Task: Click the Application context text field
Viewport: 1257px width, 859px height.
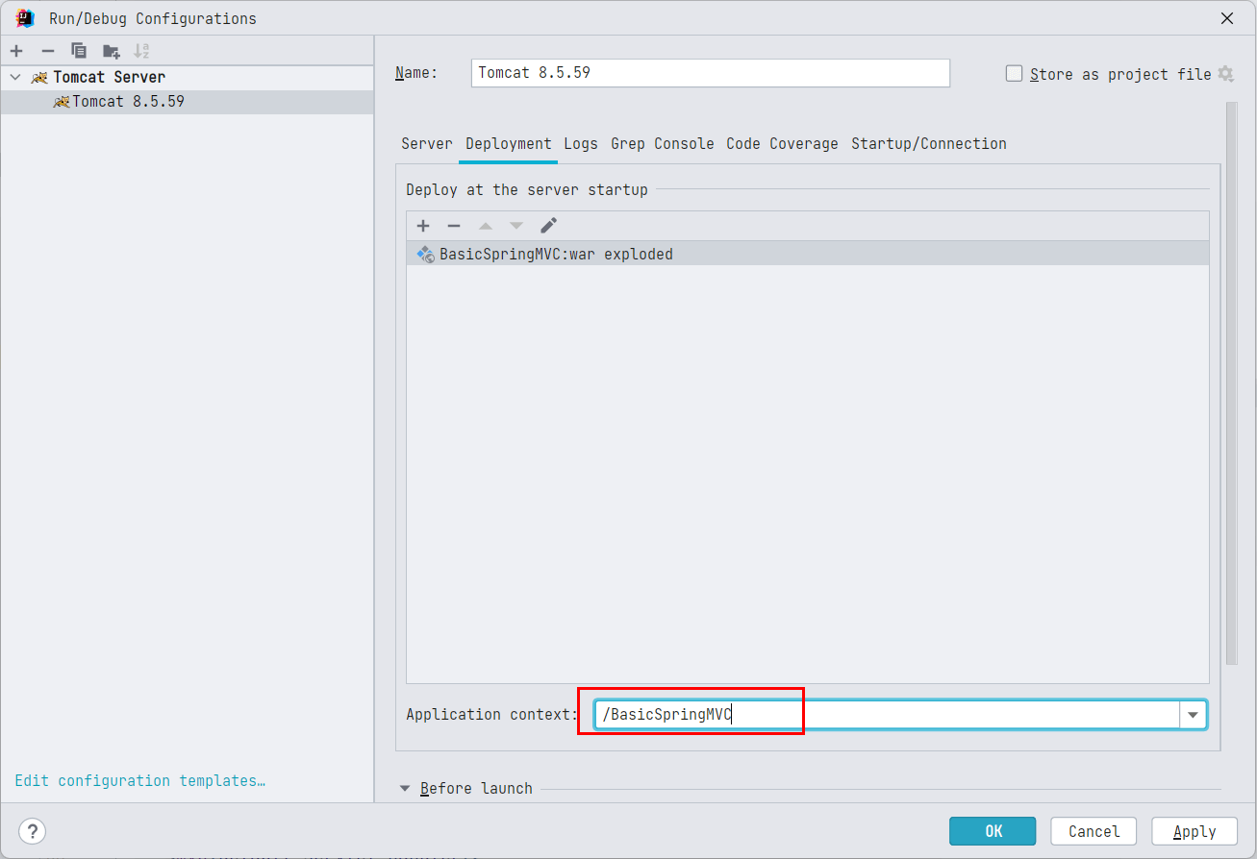Action: (x=888, y=715)
